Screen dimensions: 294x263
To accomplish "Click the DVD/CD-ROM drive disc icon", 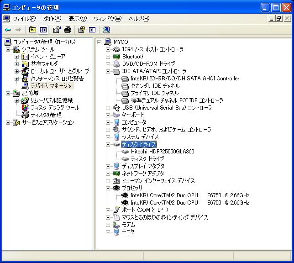I will (116, 64).
